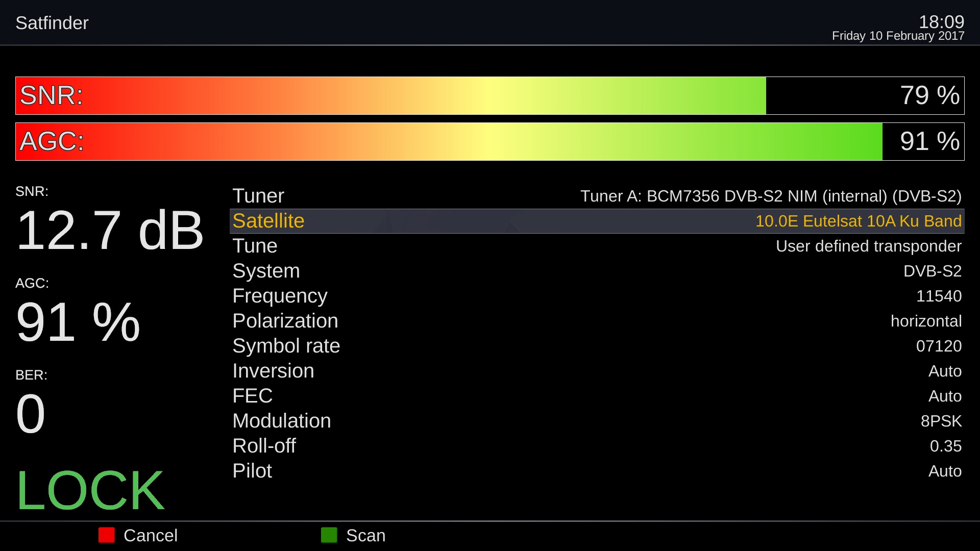
Task: Select the highlighted Satellite row
Action: [596, 221]
